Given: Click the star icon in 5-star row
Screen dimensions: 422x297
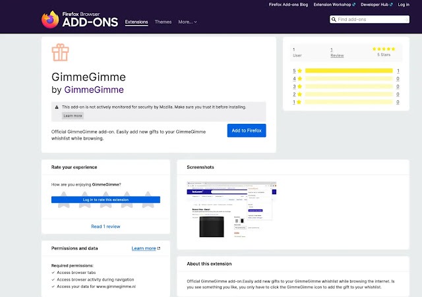Looking at the screenshot, I should pyautogui.click(x=300, y=70).
